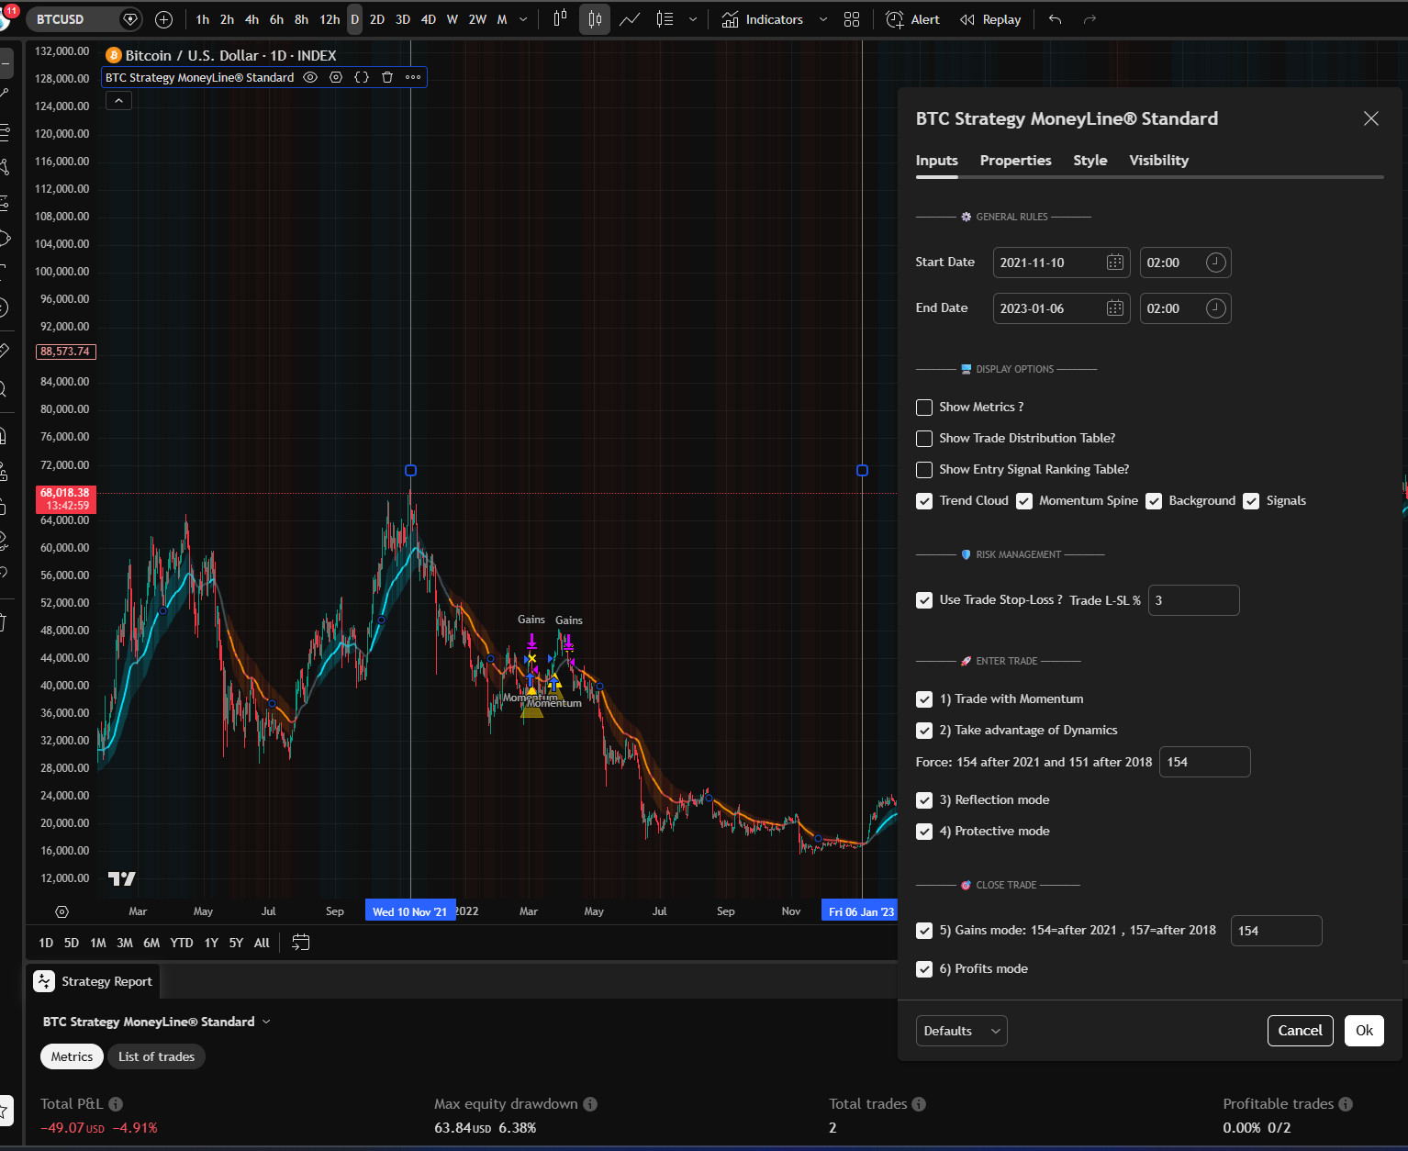Uncheck Background display option
Image resolution: width=1408 pixels, height=1151 pixels.
(x=1154, y=501)
